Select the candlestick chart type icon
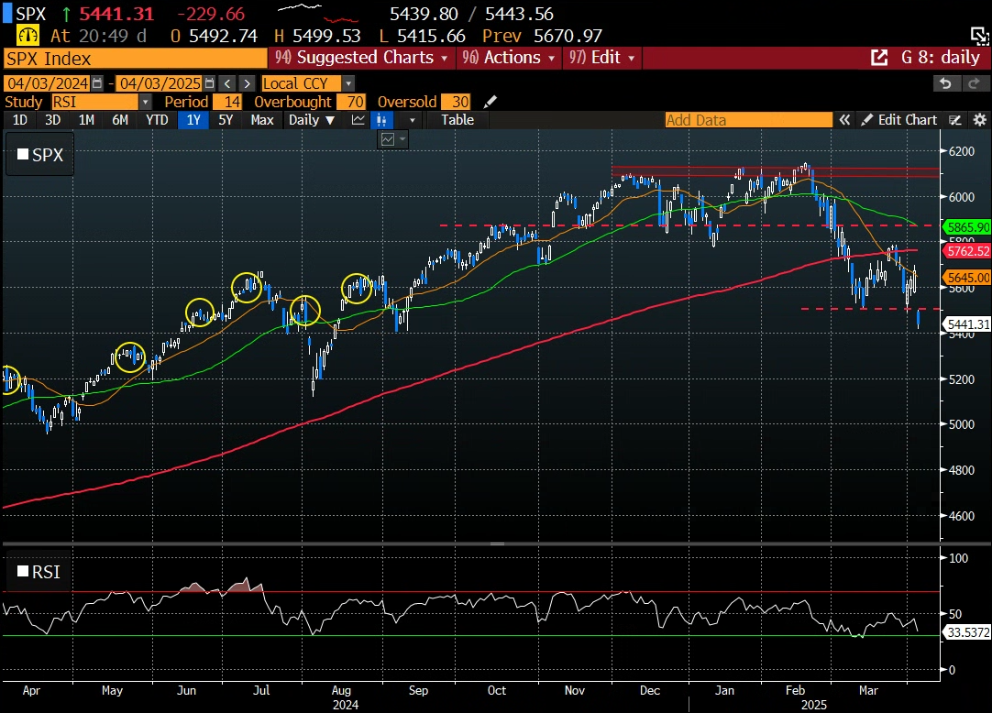The image size is (992, 713). [381, 120]
